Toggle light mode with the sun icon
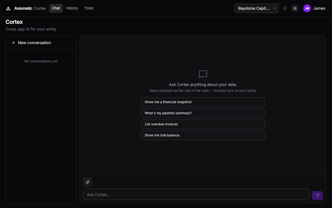 point(295,8)
